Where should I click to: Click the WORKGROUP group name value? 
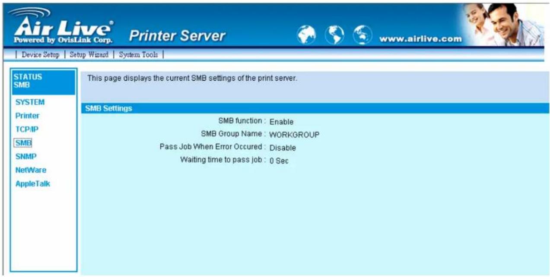(294, 135)
